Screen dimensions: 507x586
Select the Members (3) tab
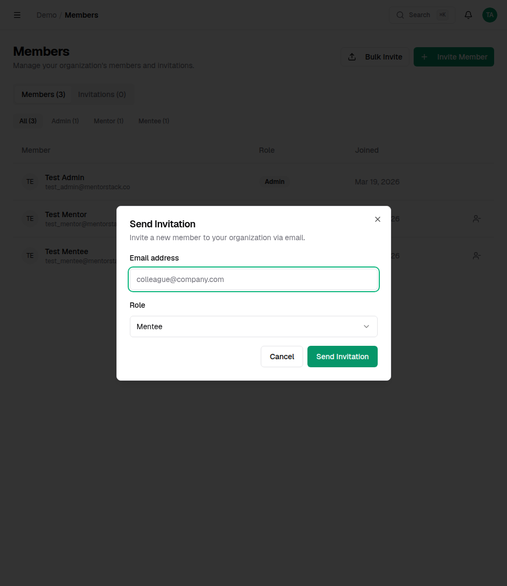[43, 94]
